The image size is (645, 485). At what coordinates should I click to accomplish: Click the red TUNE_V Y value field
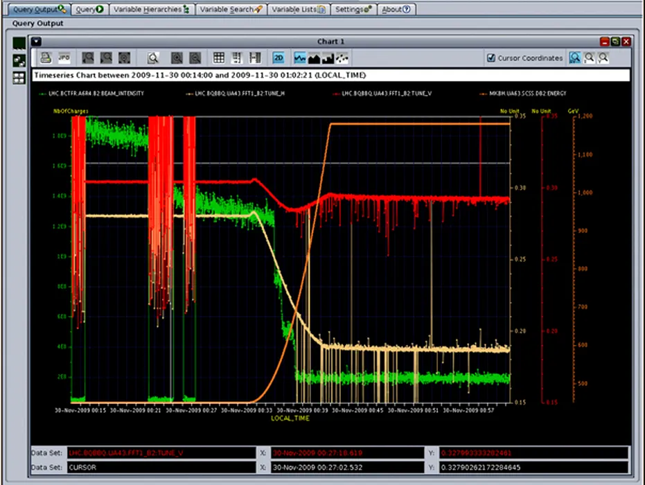[x=533, y=453]
